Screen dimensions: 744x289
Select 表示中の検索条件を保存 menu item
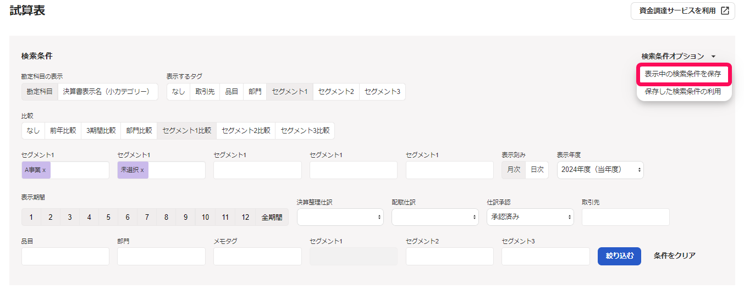point(682,74)
